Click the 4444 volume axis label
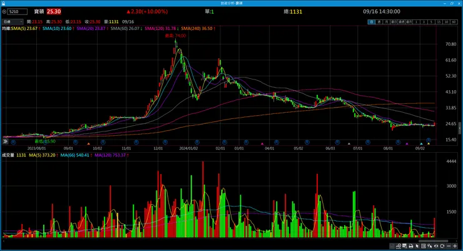The width and height of the screenshot is (463, 251). coord(451,161)
